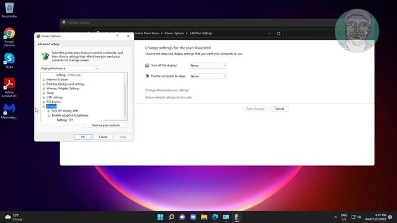
Task: Expand the Sleep tree node
Action: click(x=44, y=93)
